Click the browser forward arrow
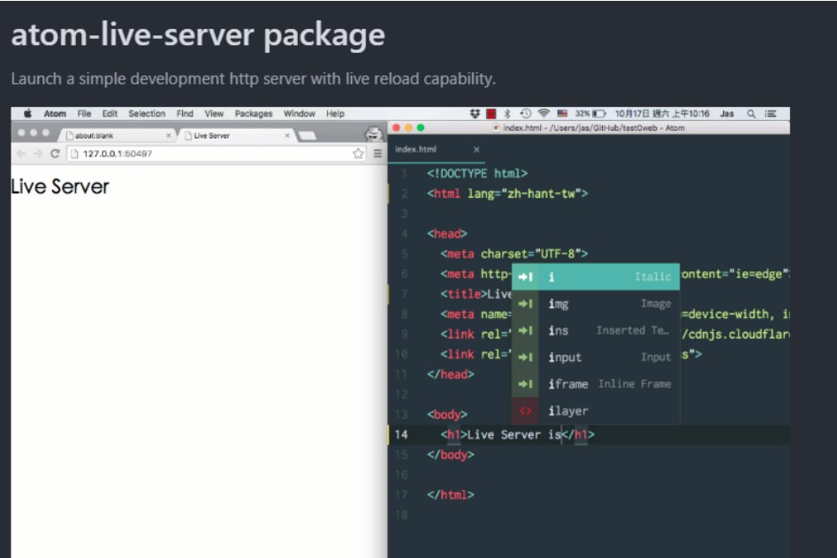 (38, 154)
